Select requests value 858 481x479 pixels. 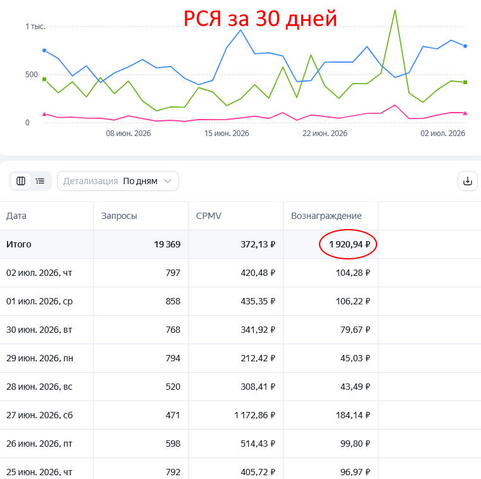pos(173,301)
